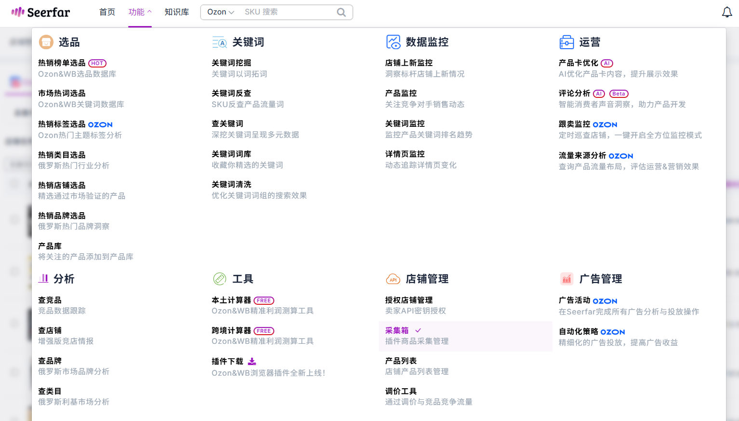The height and width of the screenshot is (421, 739).
Task: Click the plugin download arrow icon
Action: pos(252,361)
